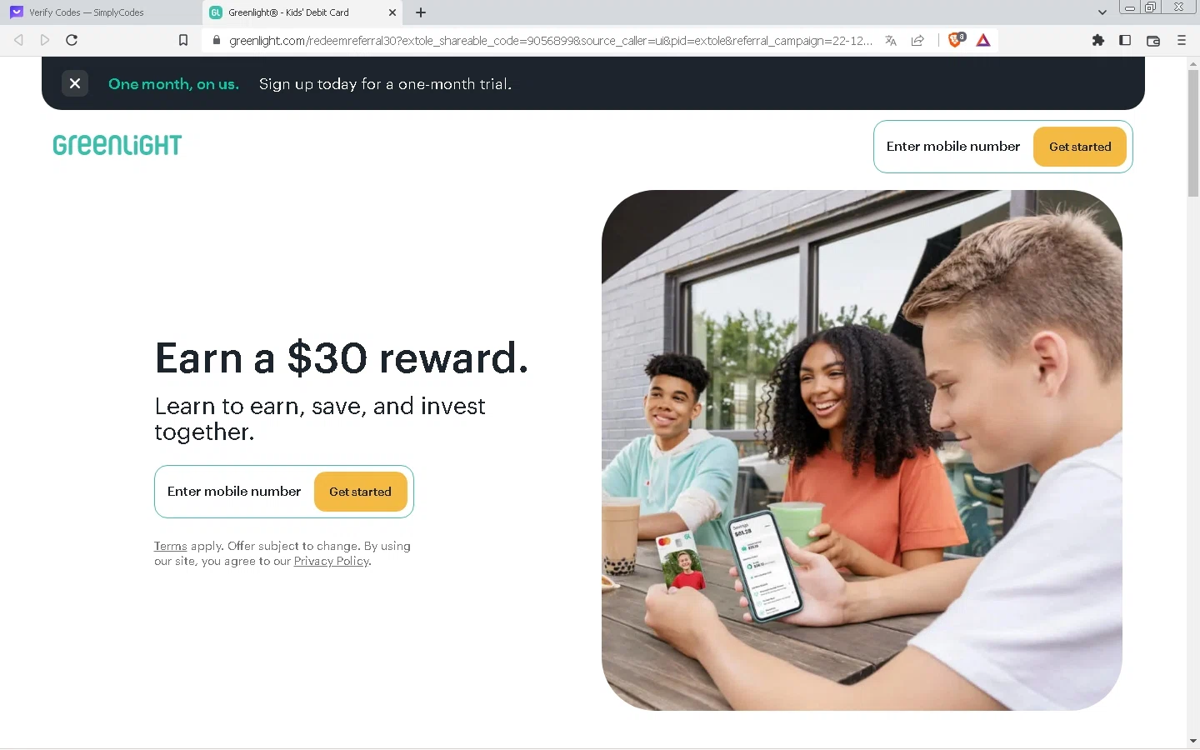The height and width of the screenshot is (750, 1200).
Task: Focus the hero Enter mobile number field
Action: tap(234, 492)
